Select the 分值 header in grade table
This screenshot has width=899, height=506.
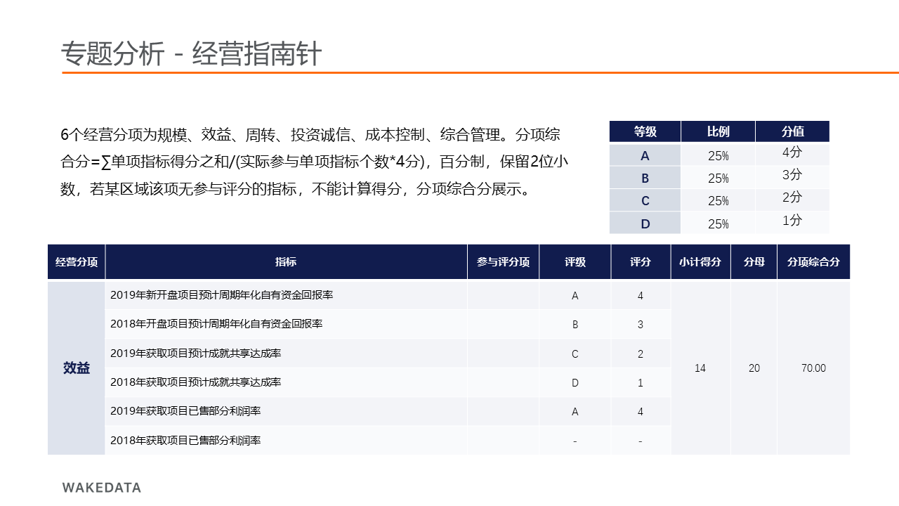click(792, 131)
